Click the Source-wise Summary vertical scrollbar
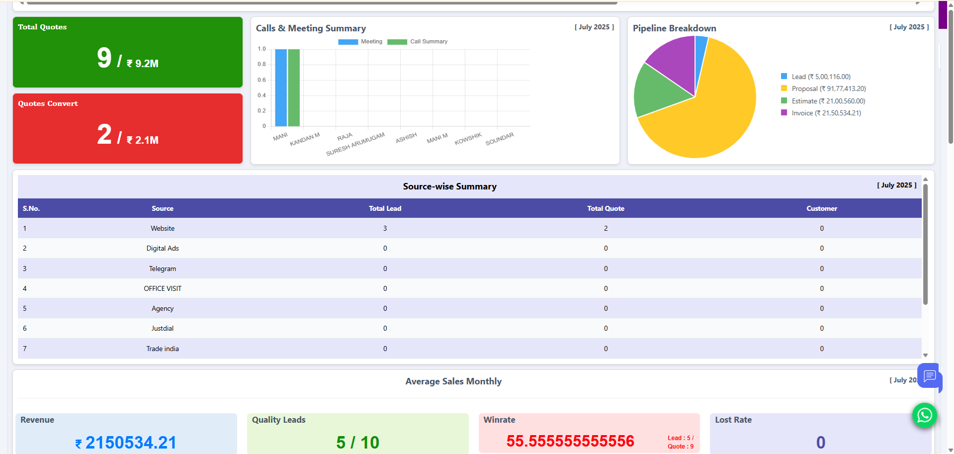Viewport: 954px width, 454px height. [x=925, y=244]
